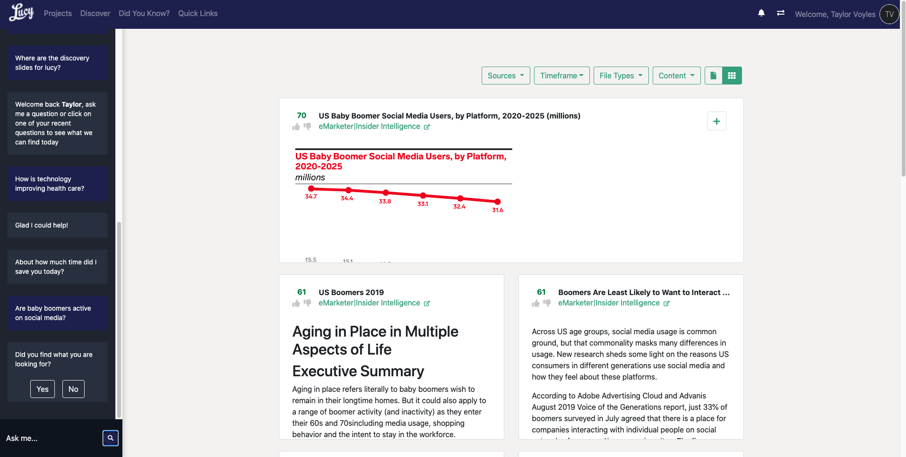This screenshot has width=906, height=457.
Task: Answer Yes to finding what you wanted
Action: tap(43, 389)
